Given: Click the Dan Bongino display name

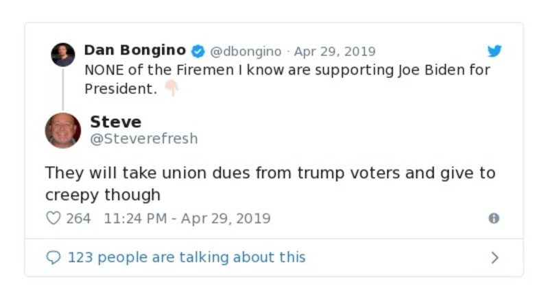Looking at the screenshot, I should (134, 51).
